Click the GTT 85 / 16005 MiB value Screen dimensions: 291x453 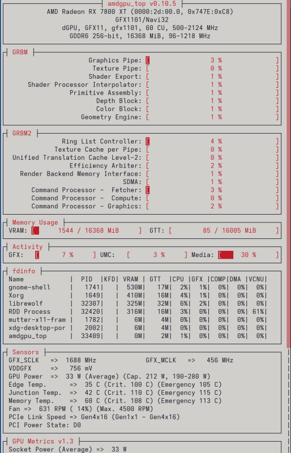(x=229, y=230)
